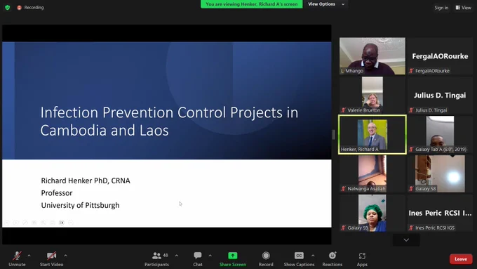Select Valerie Brueton's video tile
477x269 pixels.
pos(372,95)
